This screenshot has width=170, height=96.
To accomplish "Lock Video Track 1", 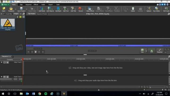I will click(x=7, y=62).
